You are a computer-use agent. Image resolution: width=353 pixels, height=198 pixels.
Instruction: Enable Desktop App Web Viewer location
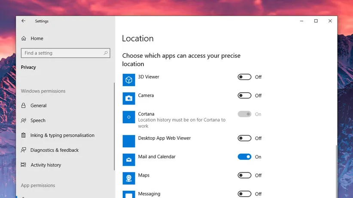tap(244, 138)
